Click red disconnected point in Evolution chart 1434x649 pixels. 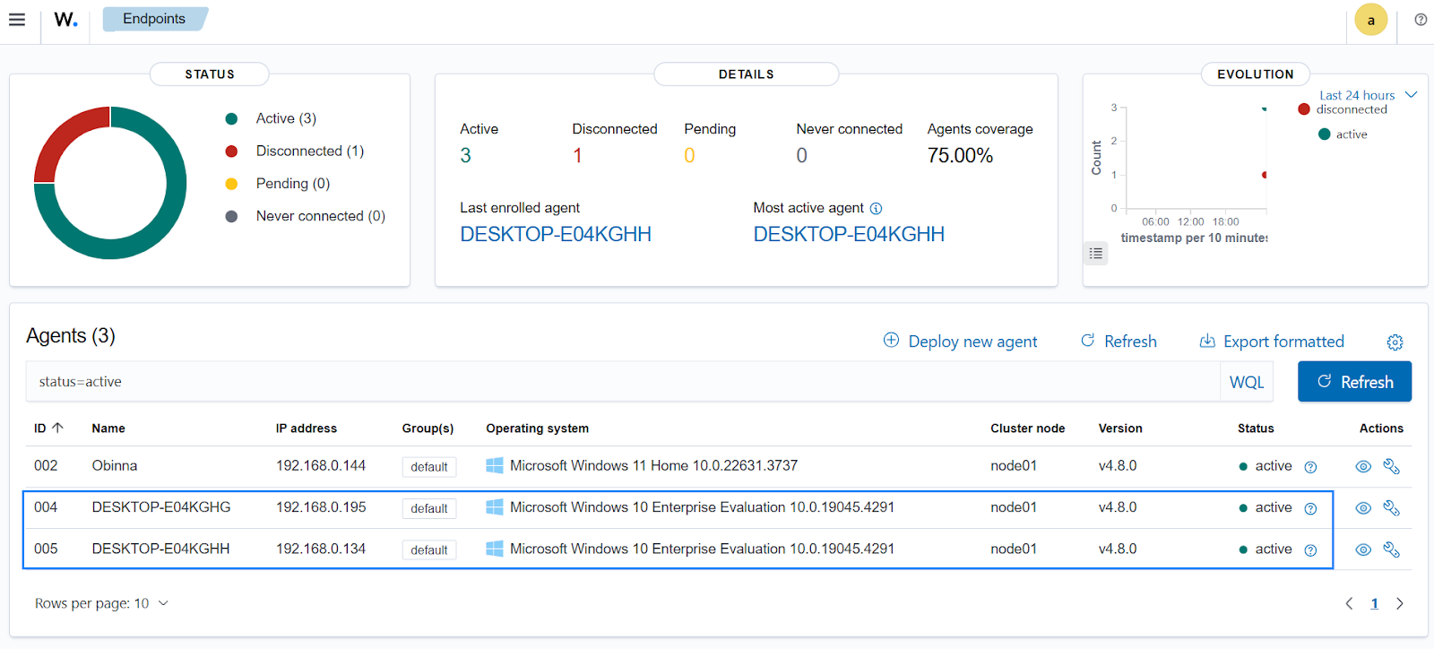point(1265,175)
